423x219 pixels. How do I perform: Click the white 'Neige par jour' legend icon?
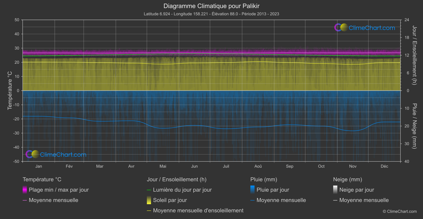pos(335,190)
